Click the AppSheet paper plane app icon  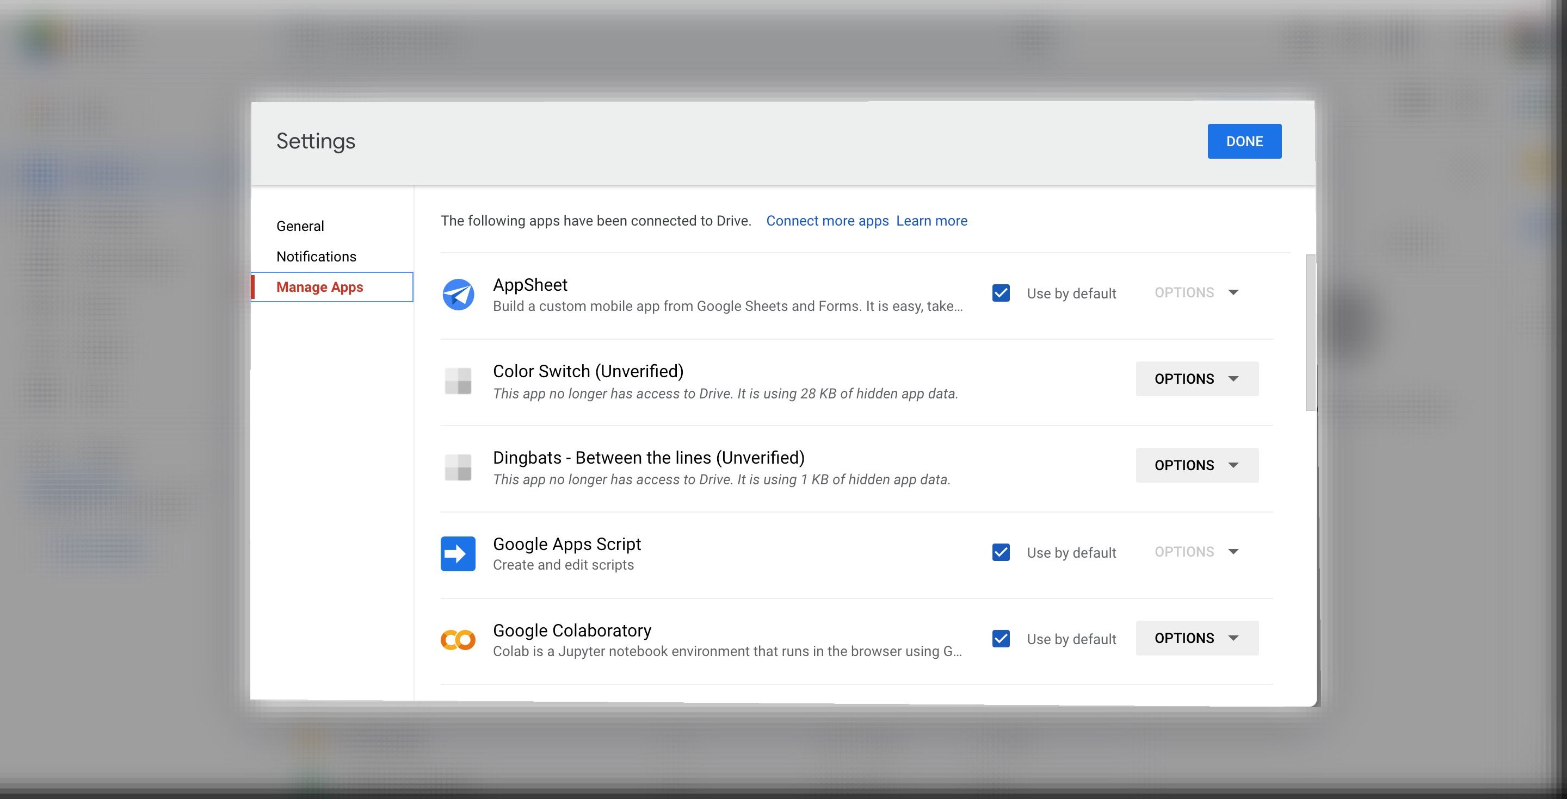[459, 294]
